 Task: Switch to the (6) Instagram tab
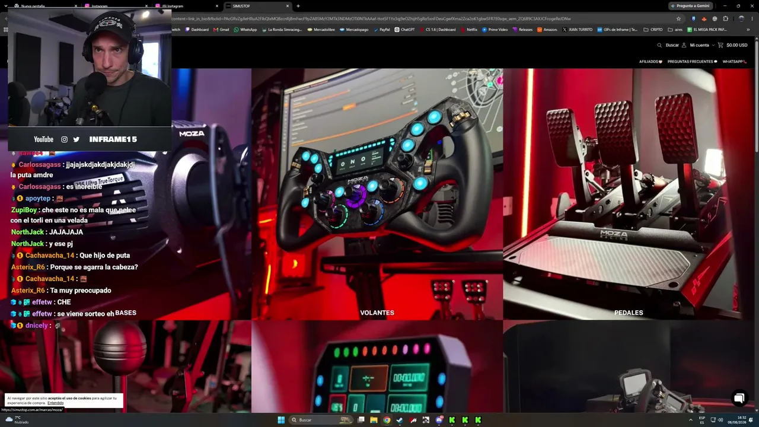tap(187, 6)
